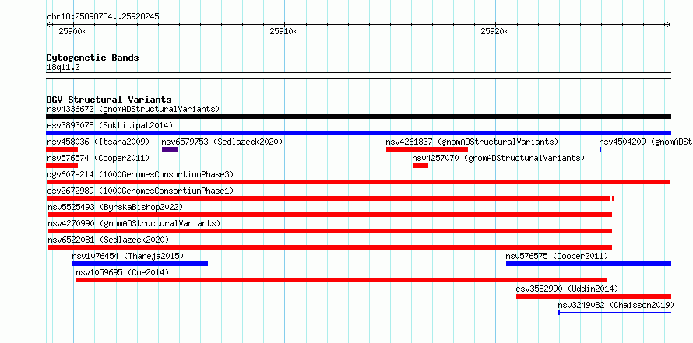Open nsv576574 (Cooper2011) variant label
This screenshot has height=343, width=693.
tap(97, 158)
